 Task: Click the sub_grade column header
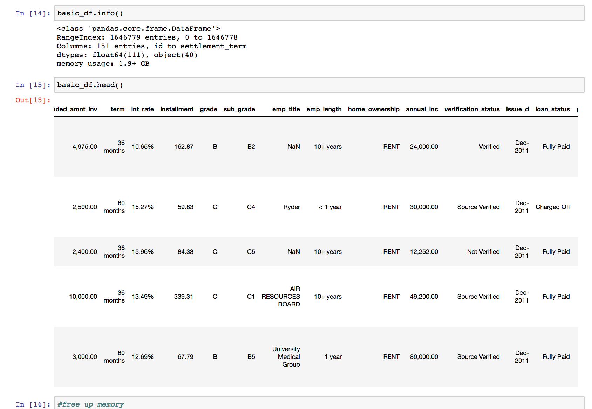coord(239,109)
